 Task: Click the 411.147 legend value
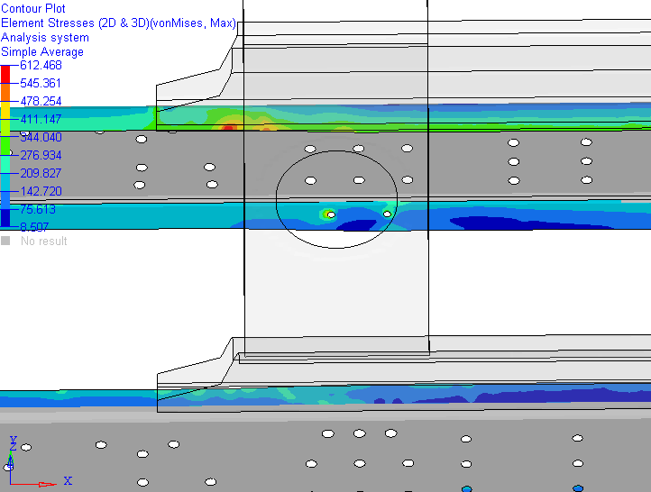coord(41,119)
